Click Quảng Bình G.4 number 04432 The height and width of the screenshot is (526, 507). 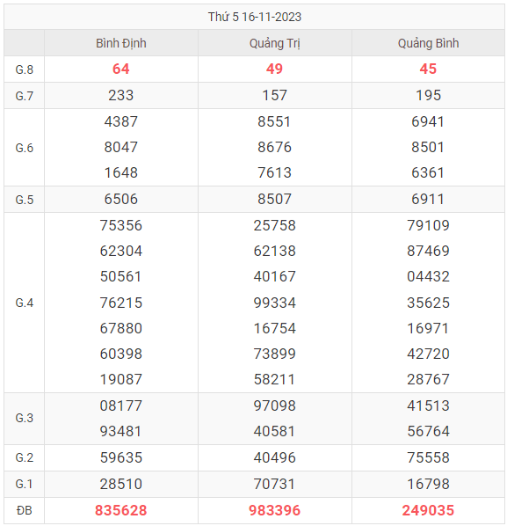(428, 276)
